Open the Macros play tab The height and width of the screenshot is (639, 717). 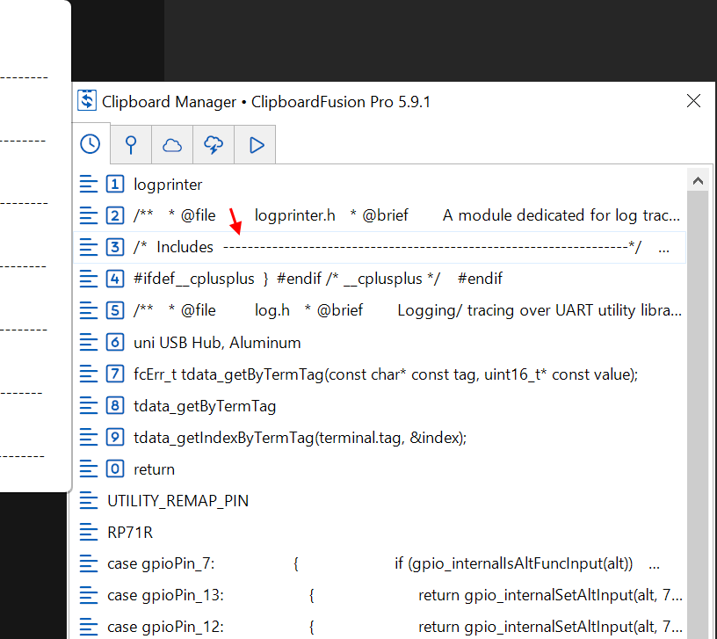pos(256,145)
